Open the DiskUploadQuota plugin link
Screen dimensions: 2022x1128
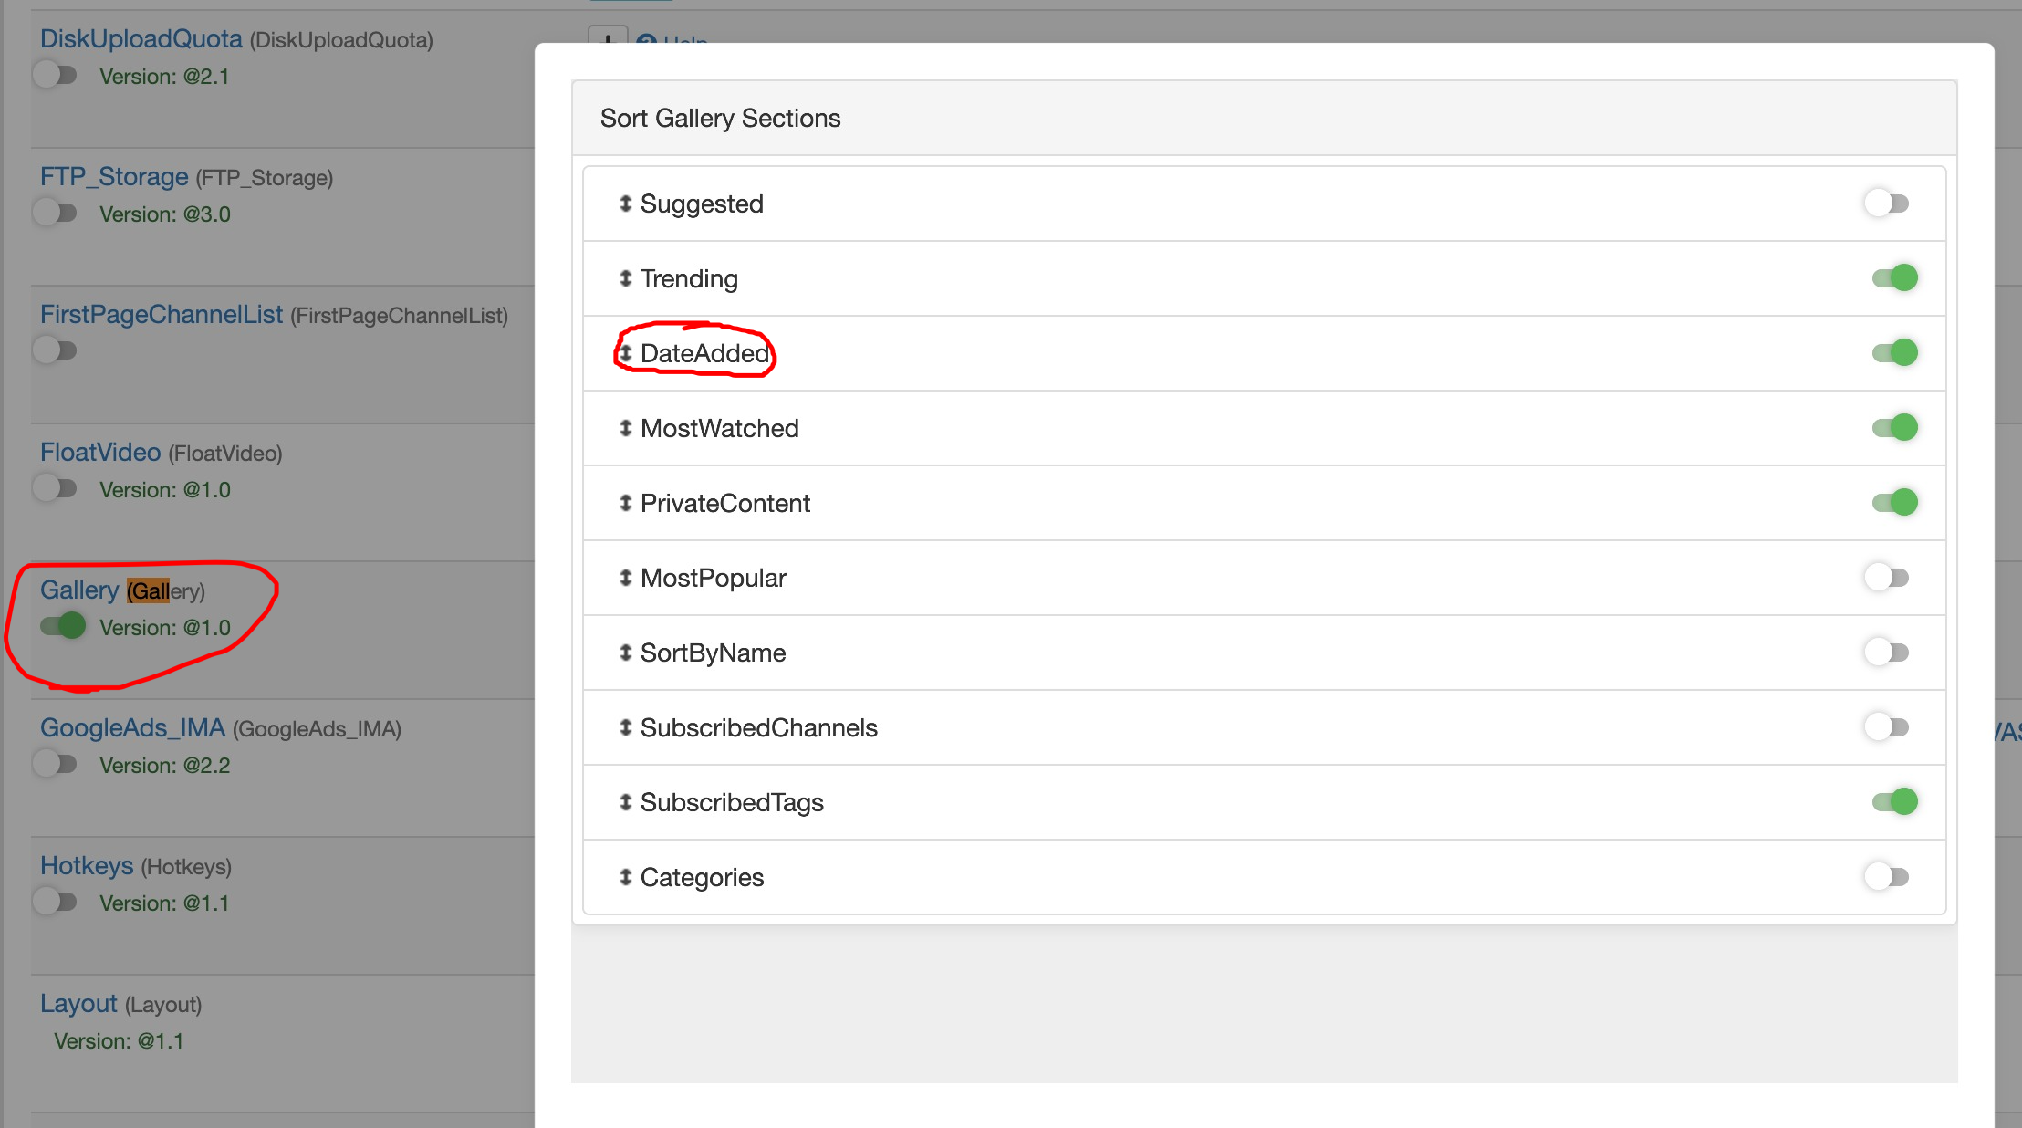click(x=141, y=39)
